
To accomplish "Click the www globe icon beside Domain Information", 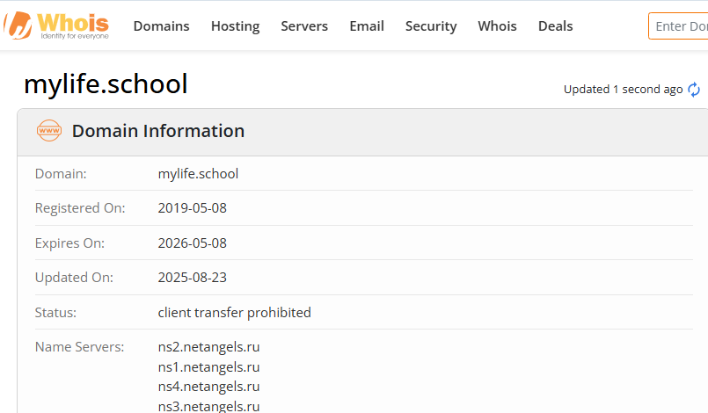I will pyautogui.click(x=49, y=132).
